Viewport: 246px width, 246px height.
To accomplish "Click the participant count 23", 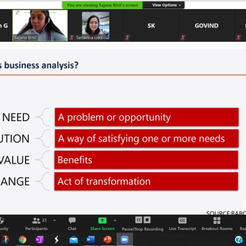I will coord(44,220).
